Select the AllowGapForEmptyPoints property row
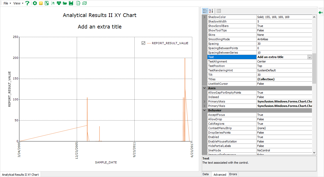The image size is (324, 177). (260, 93)
